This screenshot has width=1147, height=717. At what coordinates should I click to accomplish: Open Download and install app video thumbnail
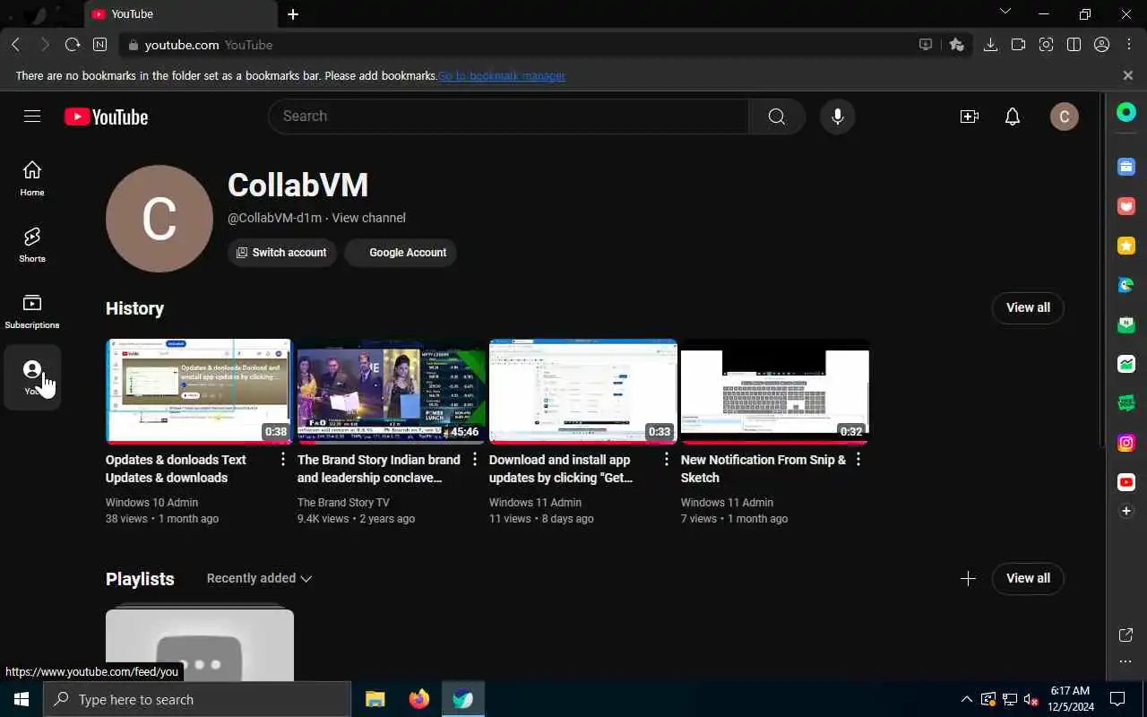pyautogui.click(x=582, y=392)
